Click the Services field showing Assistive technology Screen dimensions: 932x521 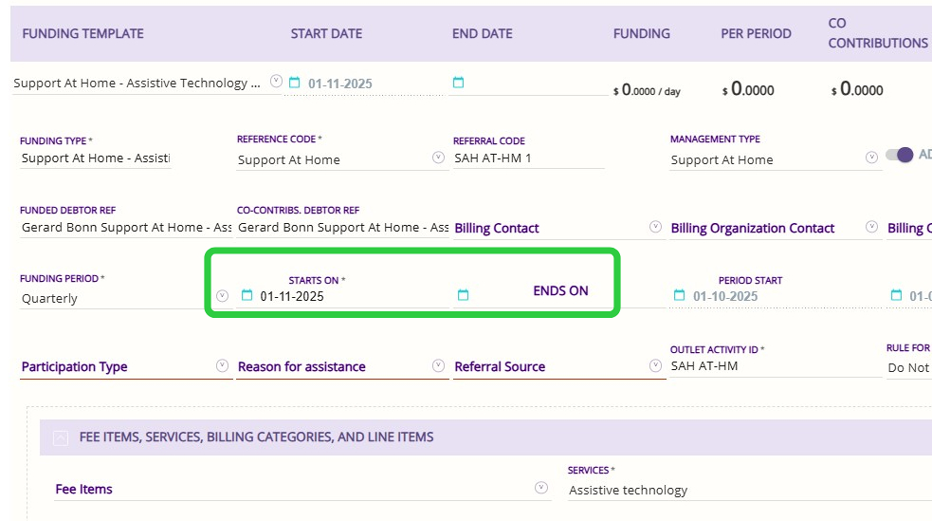click(x=740, y=490)
